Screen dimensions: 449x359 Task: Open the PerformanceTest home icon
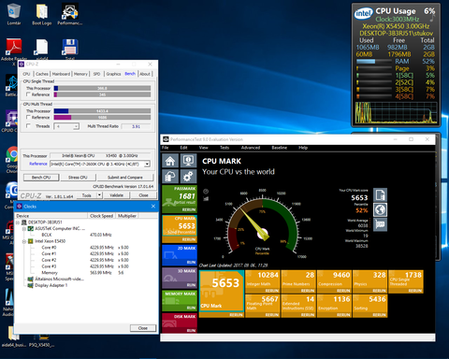tap(170, 161)
